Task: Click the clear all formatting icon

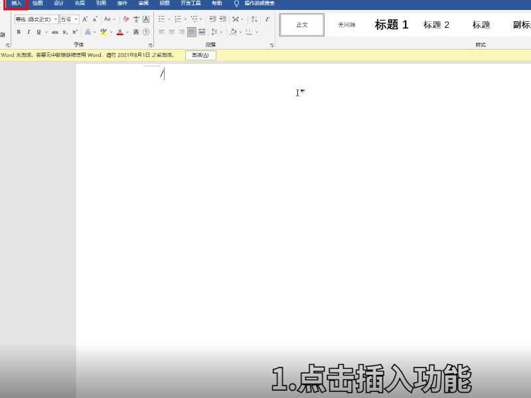Action: (x=125, y=19)
